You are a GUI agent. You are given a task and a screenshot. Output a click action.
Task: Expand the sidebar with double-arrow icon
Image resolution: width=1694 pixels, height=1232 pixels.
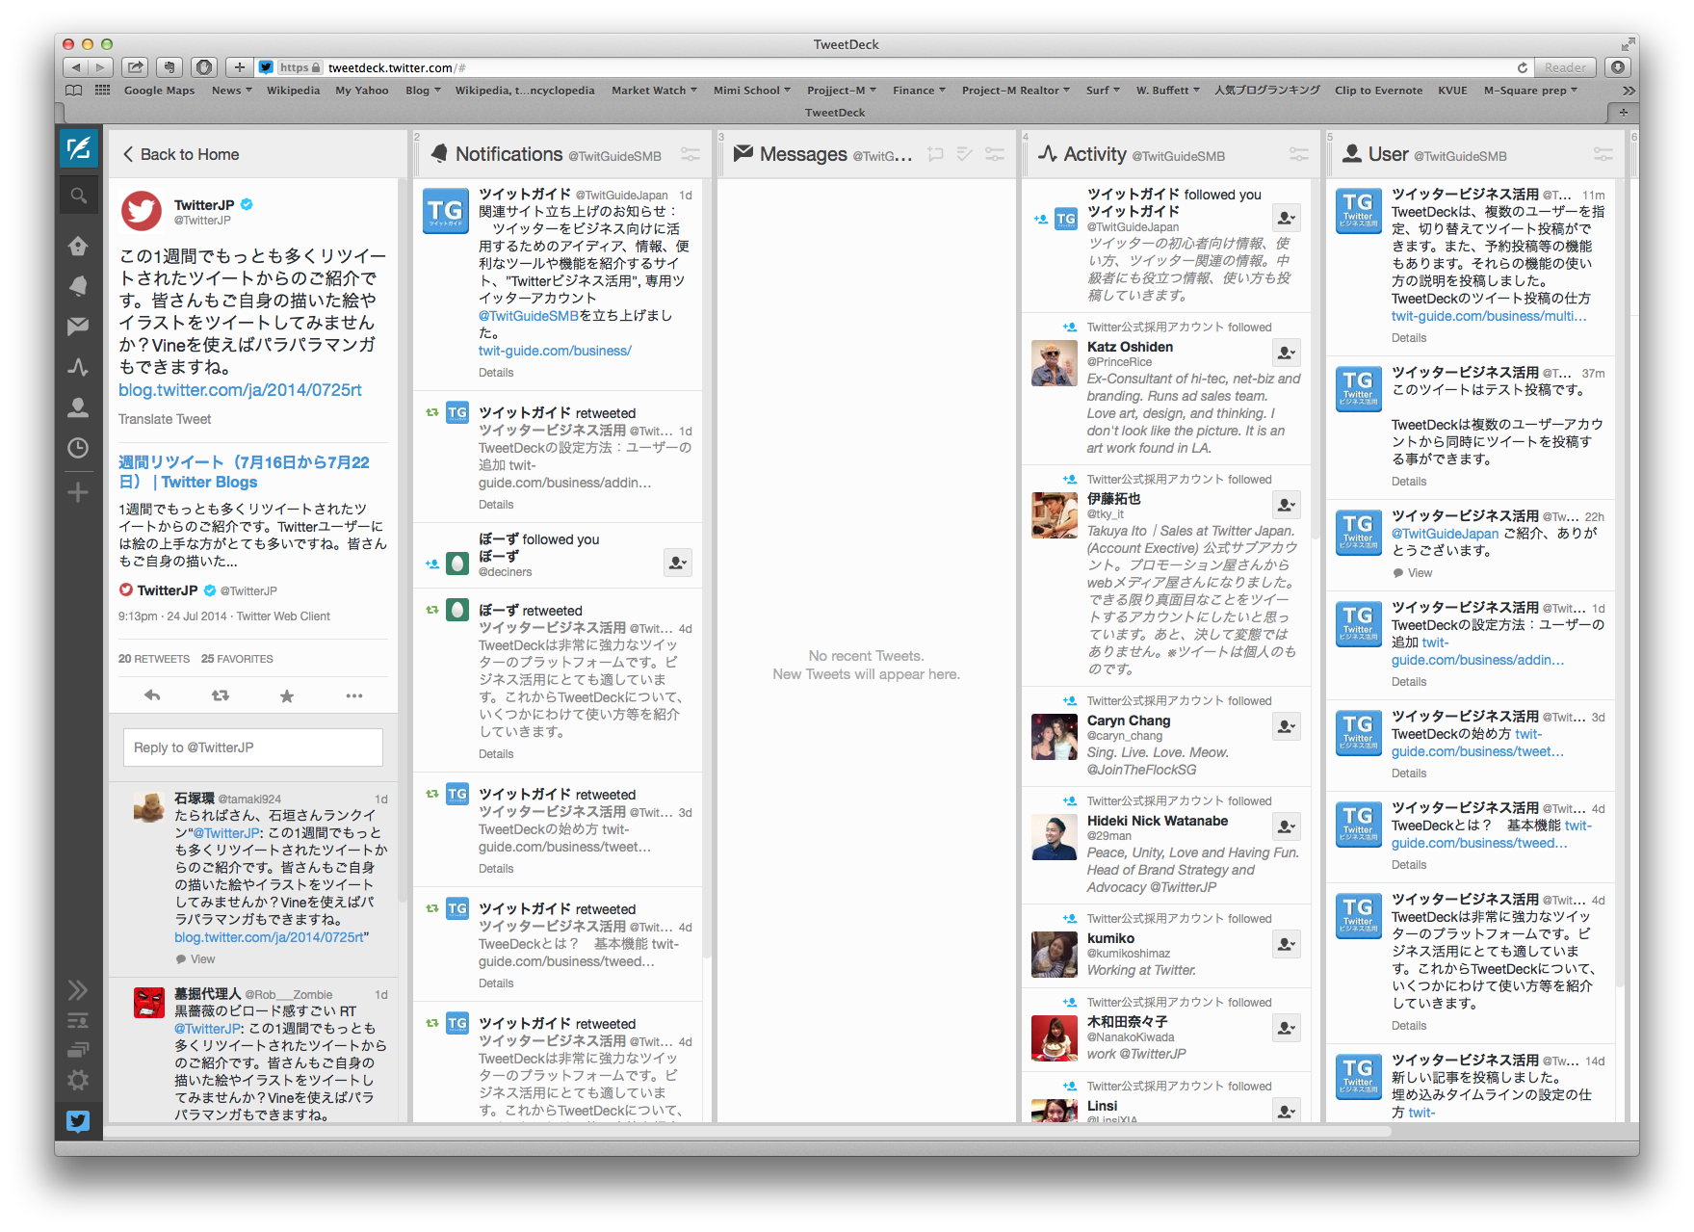point(78,989)
